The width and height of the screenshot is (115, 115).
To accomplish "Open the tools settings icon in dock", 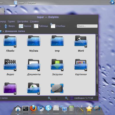I will 80,109.
